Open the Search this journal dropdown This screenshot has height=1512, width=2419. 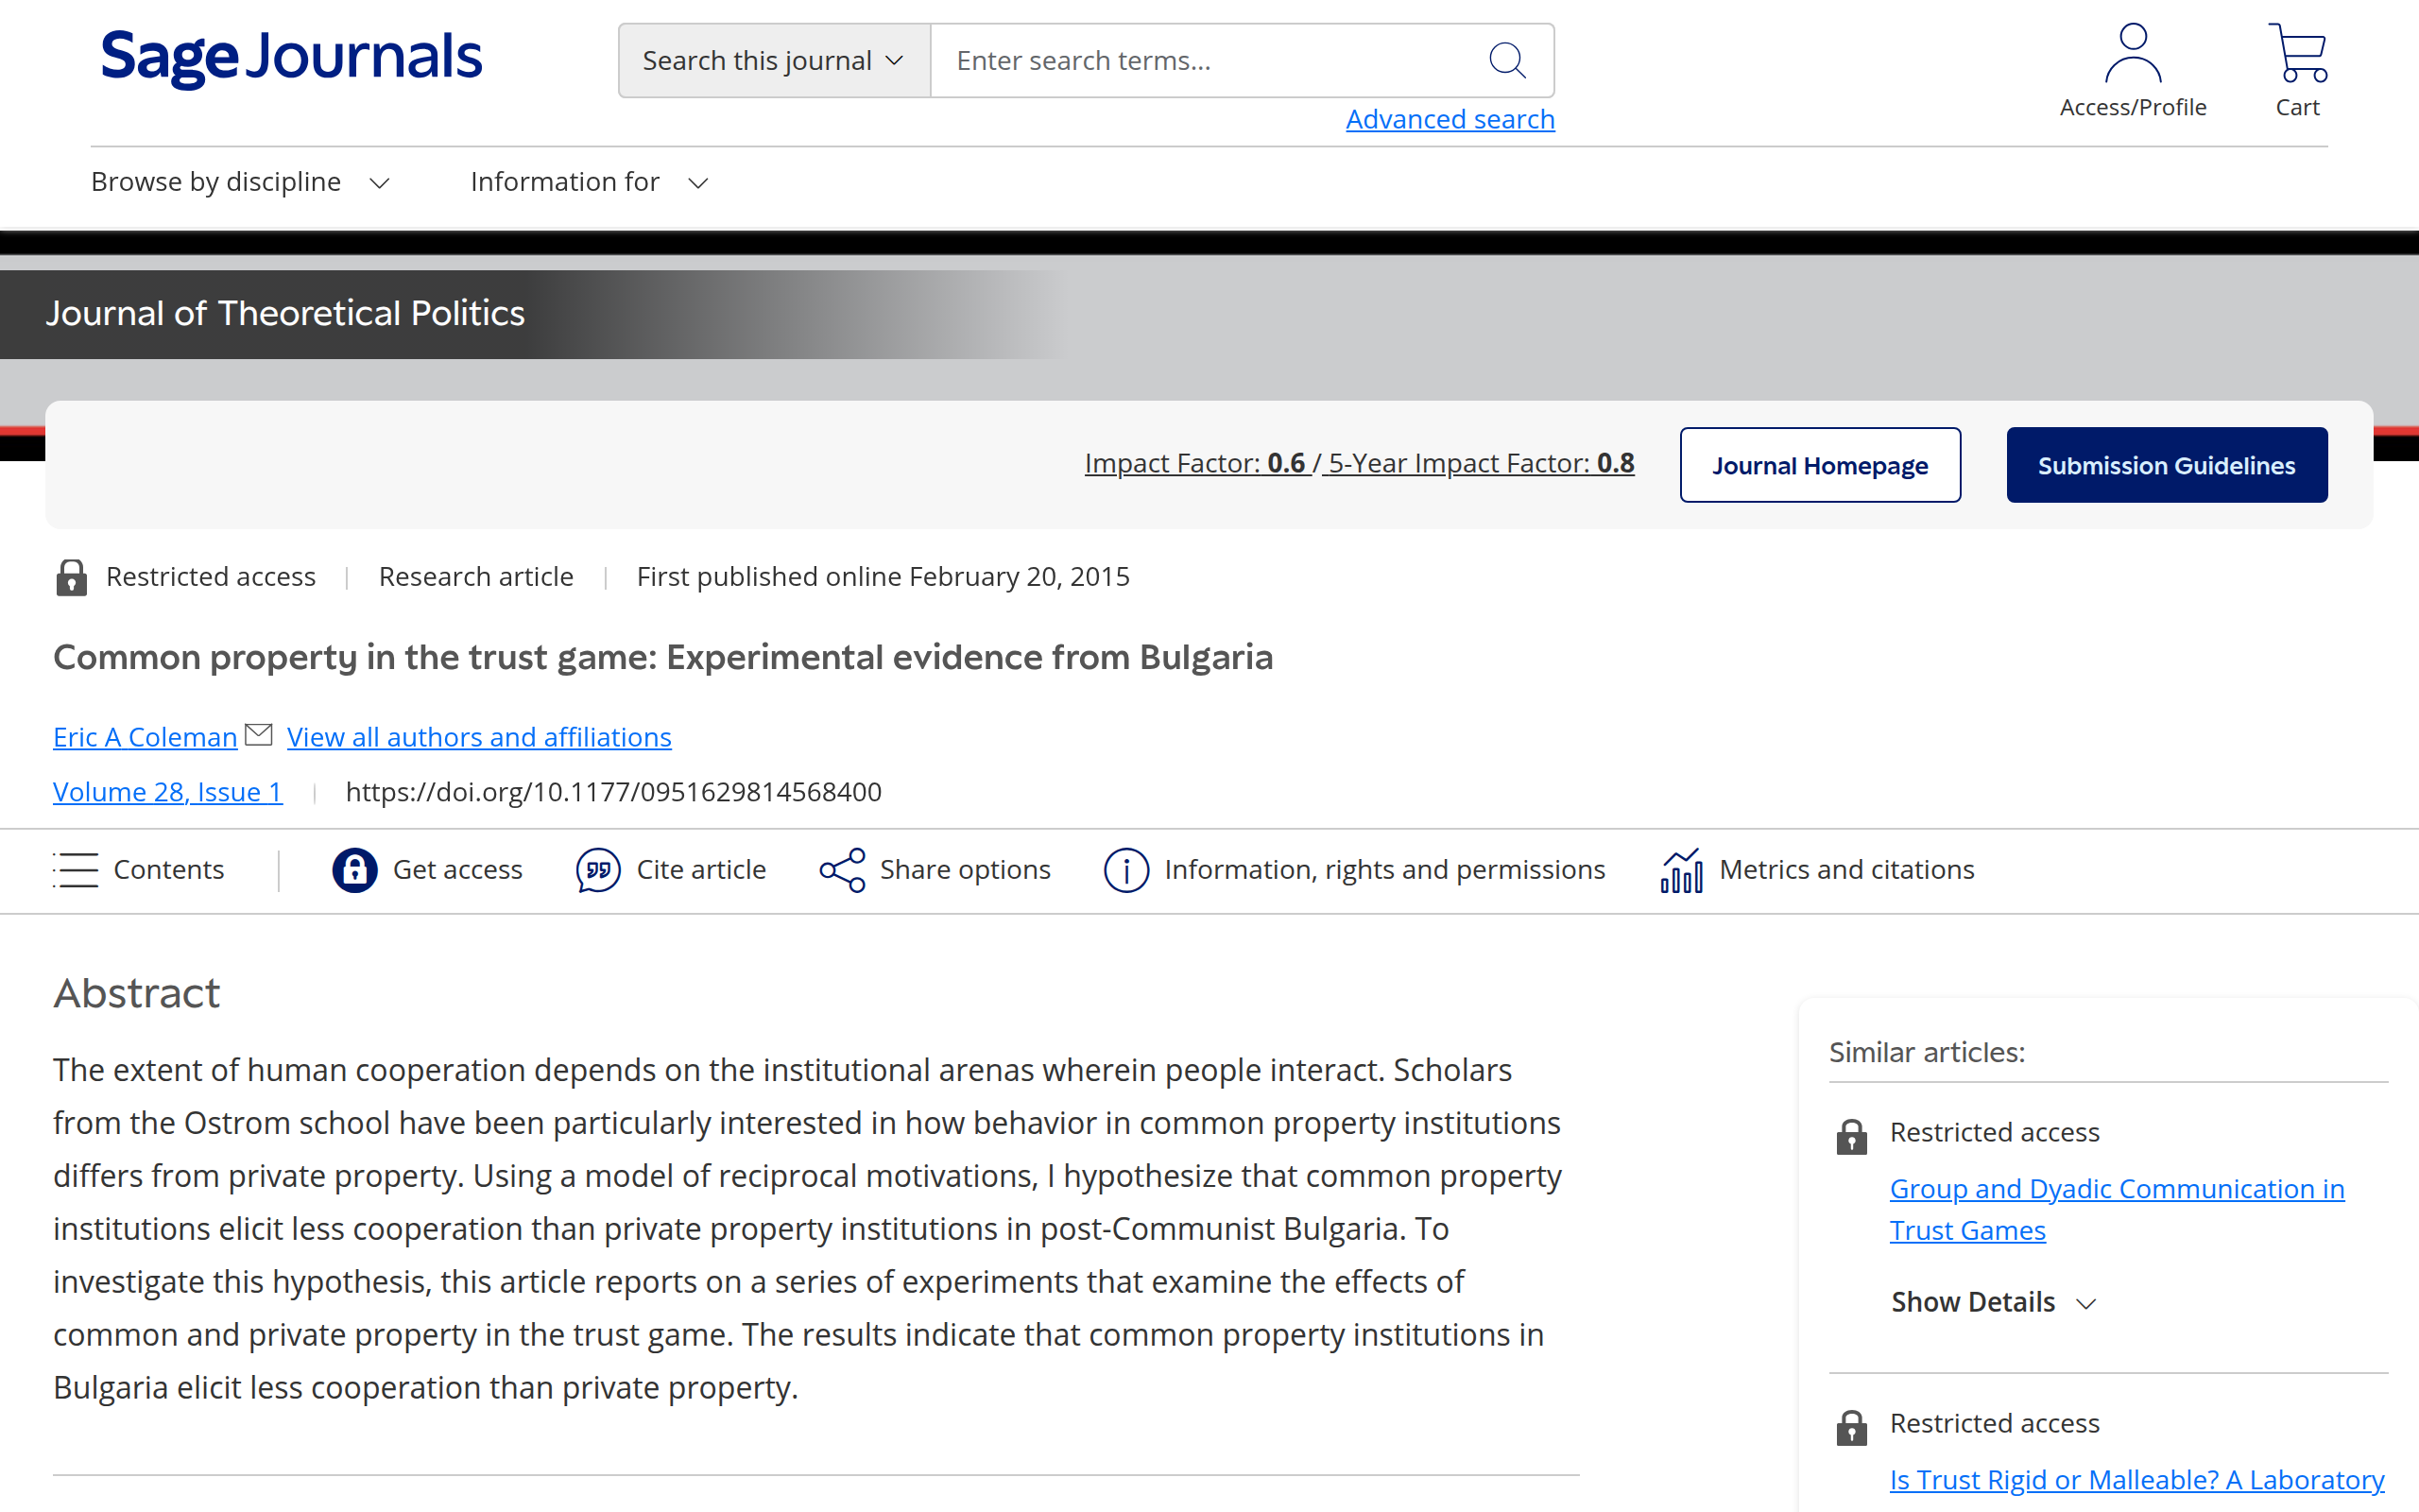pyautogui.click(x=774, y=61)
